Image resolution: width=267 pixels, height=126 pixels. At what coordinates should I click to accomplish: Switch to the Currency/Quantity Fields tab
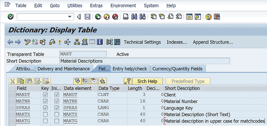178,69
